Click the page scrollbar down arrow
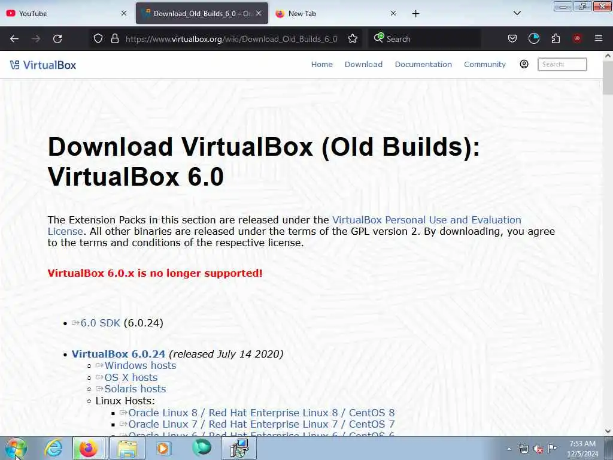The image size is (613, 460). [x=608, y=431]
